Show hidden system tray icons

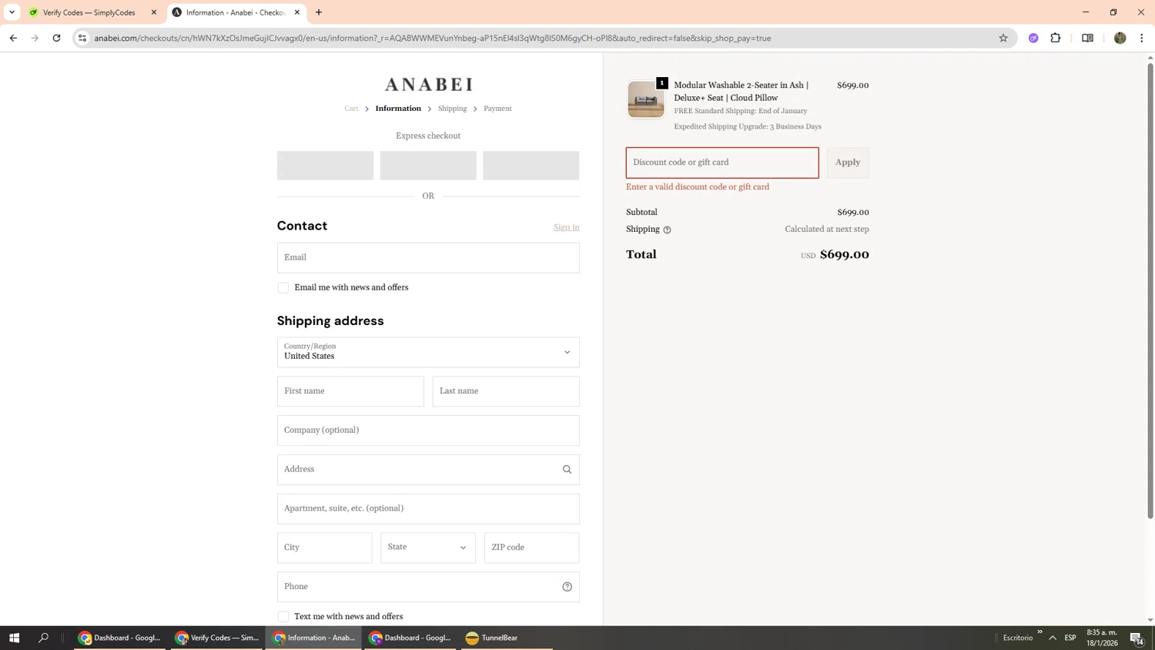point(1053,638)
